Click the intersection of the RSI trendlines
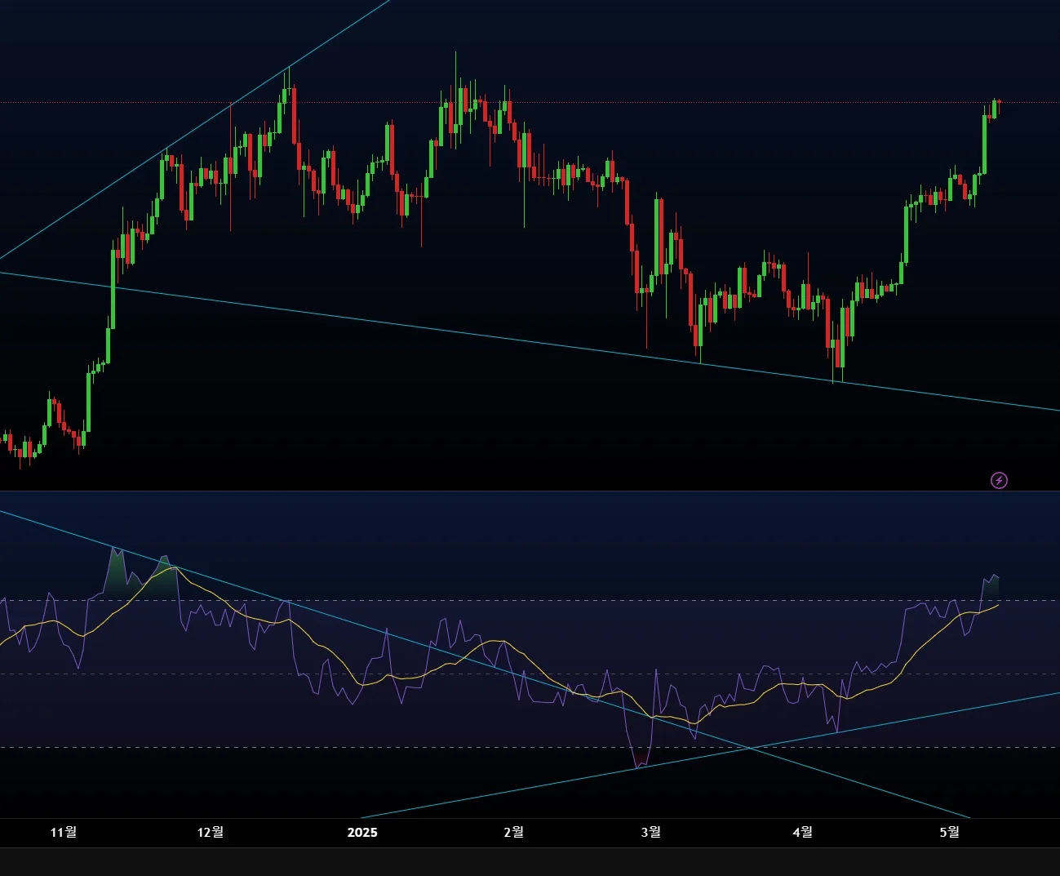The height and width of the screenshot is (876, 1060). (750, 748)
